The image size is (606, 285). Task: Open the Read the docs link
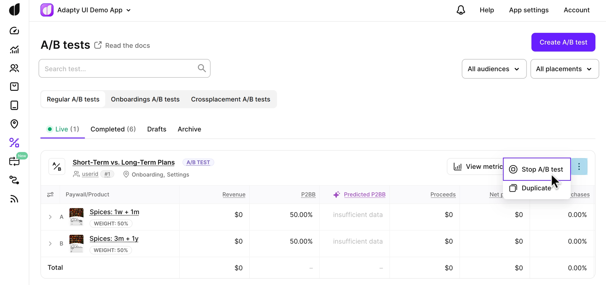coord(127,46)
